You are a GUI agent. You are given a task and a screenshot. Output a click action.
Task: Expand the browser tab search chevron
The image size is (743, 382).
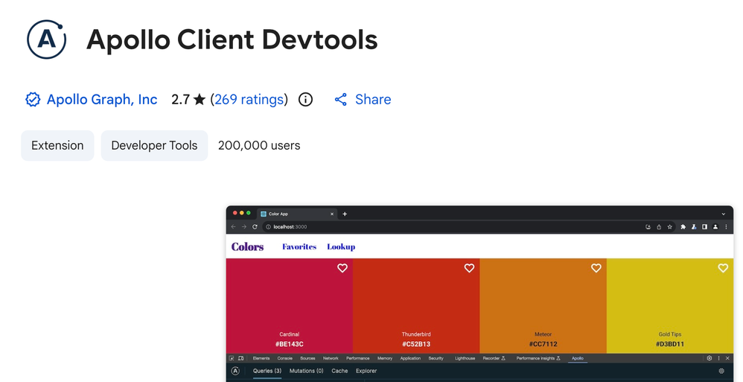(x=723, y=214)
